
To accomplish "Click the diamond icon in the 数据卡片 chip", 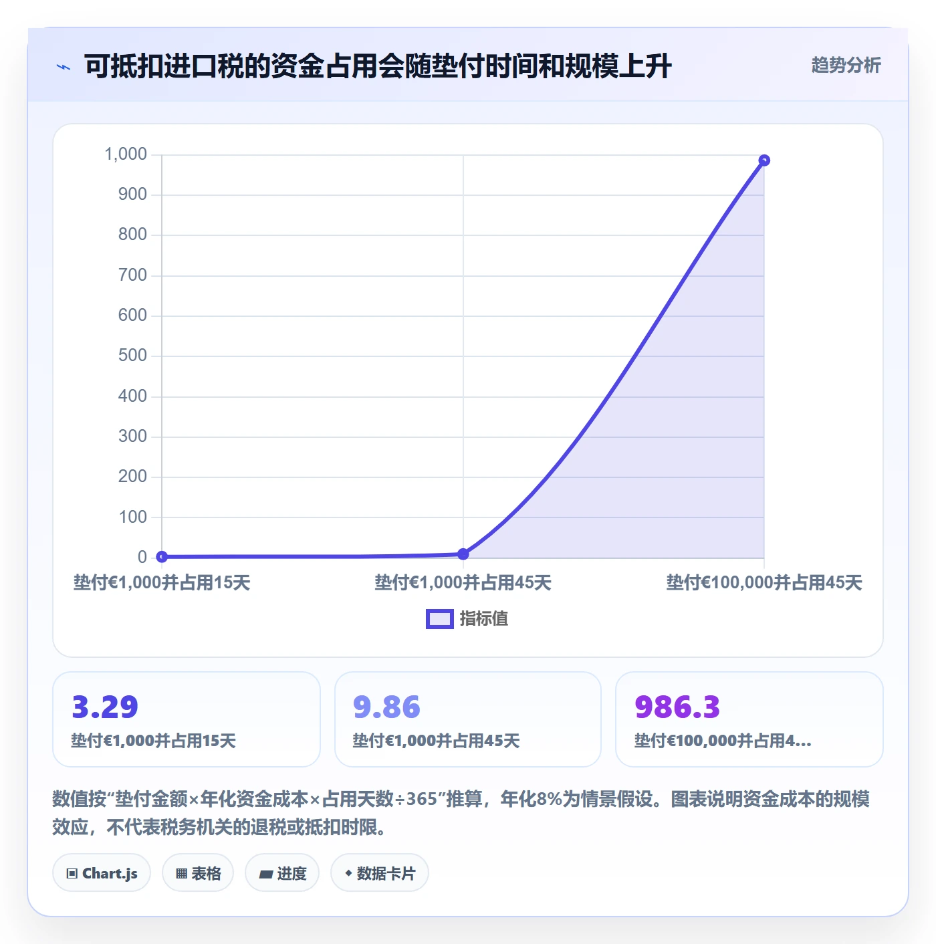I will point(348,873).
